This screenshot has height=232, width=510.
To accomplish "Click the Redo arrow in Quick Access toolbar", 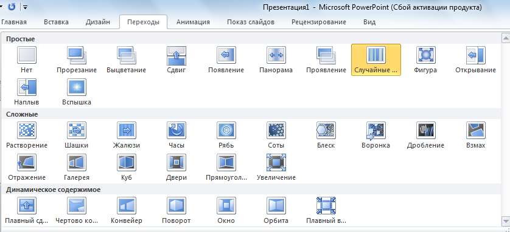I will click(12, 7).
